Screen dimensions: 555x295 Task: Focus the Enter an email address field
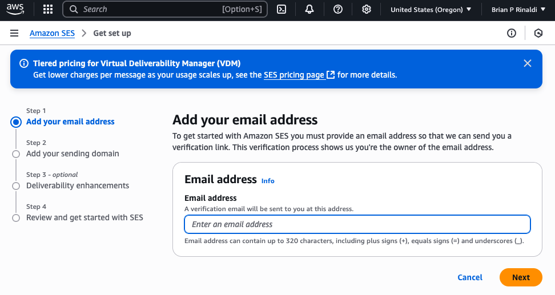tap(357, 224)
